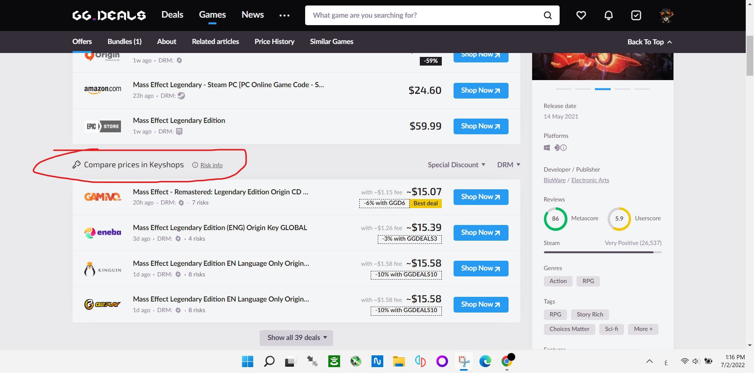754x373 pixels.
Task: Open the collection checkmark icon
Action: pyautogui.click(x=636, y=15)
